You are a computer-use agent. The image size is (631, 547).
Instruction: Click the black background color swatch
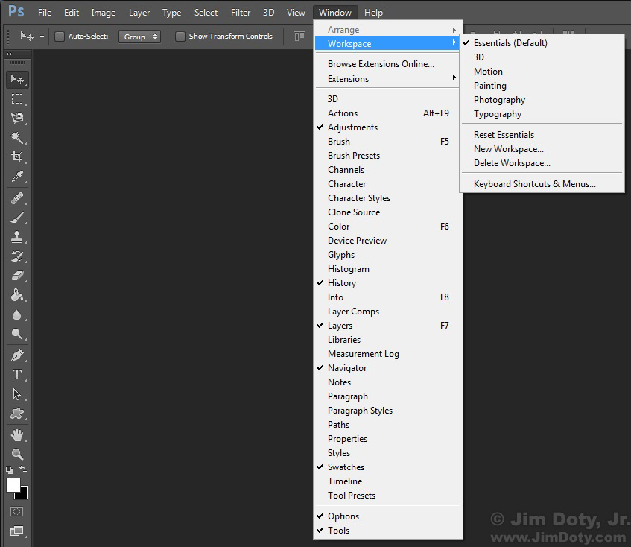[x=23, y=494]
